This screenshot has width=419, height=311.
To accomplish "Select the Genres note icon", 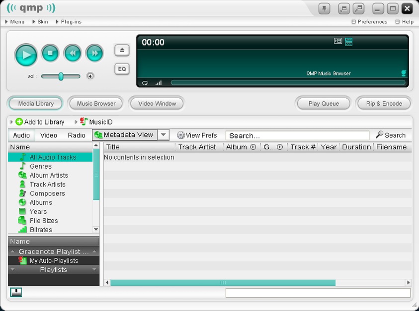I will click(23, 166).
